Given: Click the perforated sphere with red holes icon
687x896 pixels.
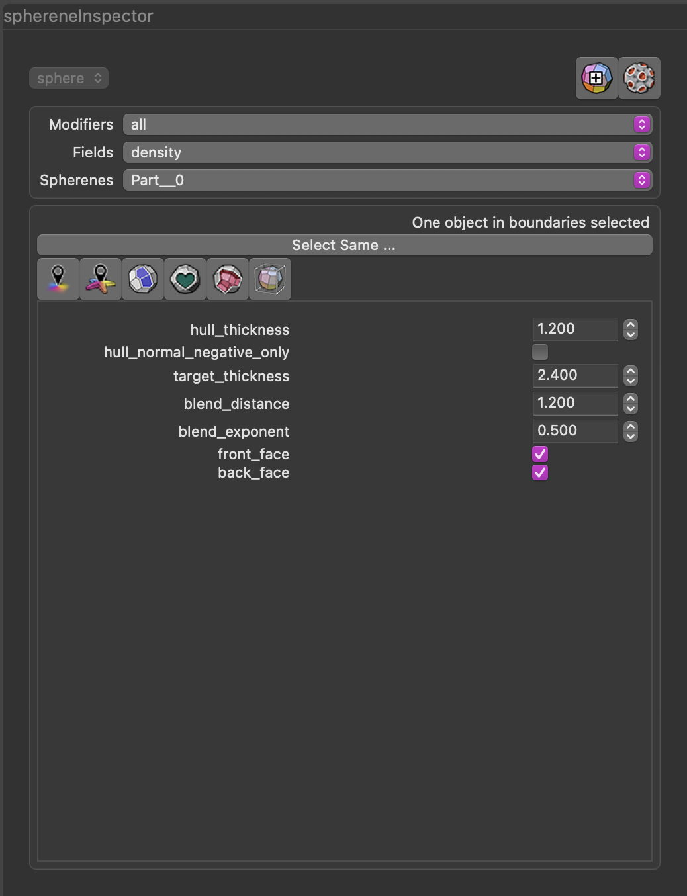Looking at the screenshot, I should tap(639, 78).
